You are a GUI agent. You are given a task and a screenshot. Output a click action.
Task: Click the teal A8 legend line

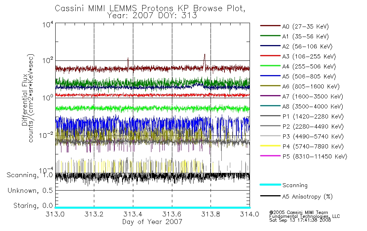(x=270, y=106)
